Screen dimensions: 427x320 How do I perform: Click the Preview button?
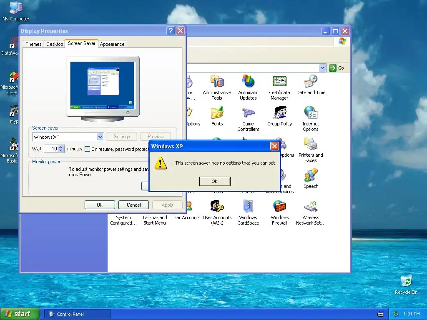click(156, 136)
